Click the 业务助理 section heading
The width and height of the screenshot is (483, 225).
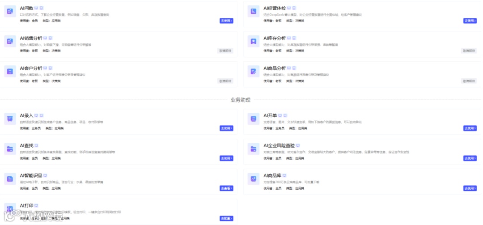point(241,100)
